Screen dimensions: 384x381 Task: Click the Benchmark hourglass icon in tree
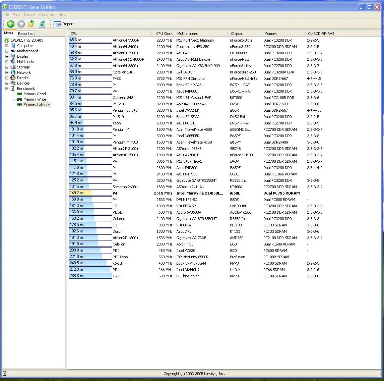pos(13,89)
